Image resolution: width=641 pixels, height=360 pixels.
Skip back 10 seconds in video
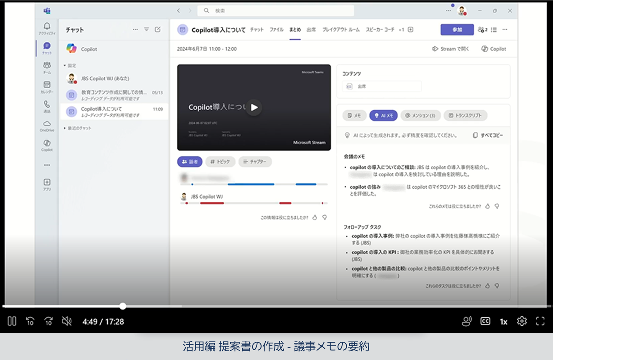tap(30, 321)
